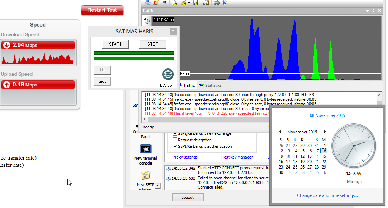The width and height of the screenshot is (388, 208).
Task: Click the printer toolbar icon
Action: click(x=216, y=3)
